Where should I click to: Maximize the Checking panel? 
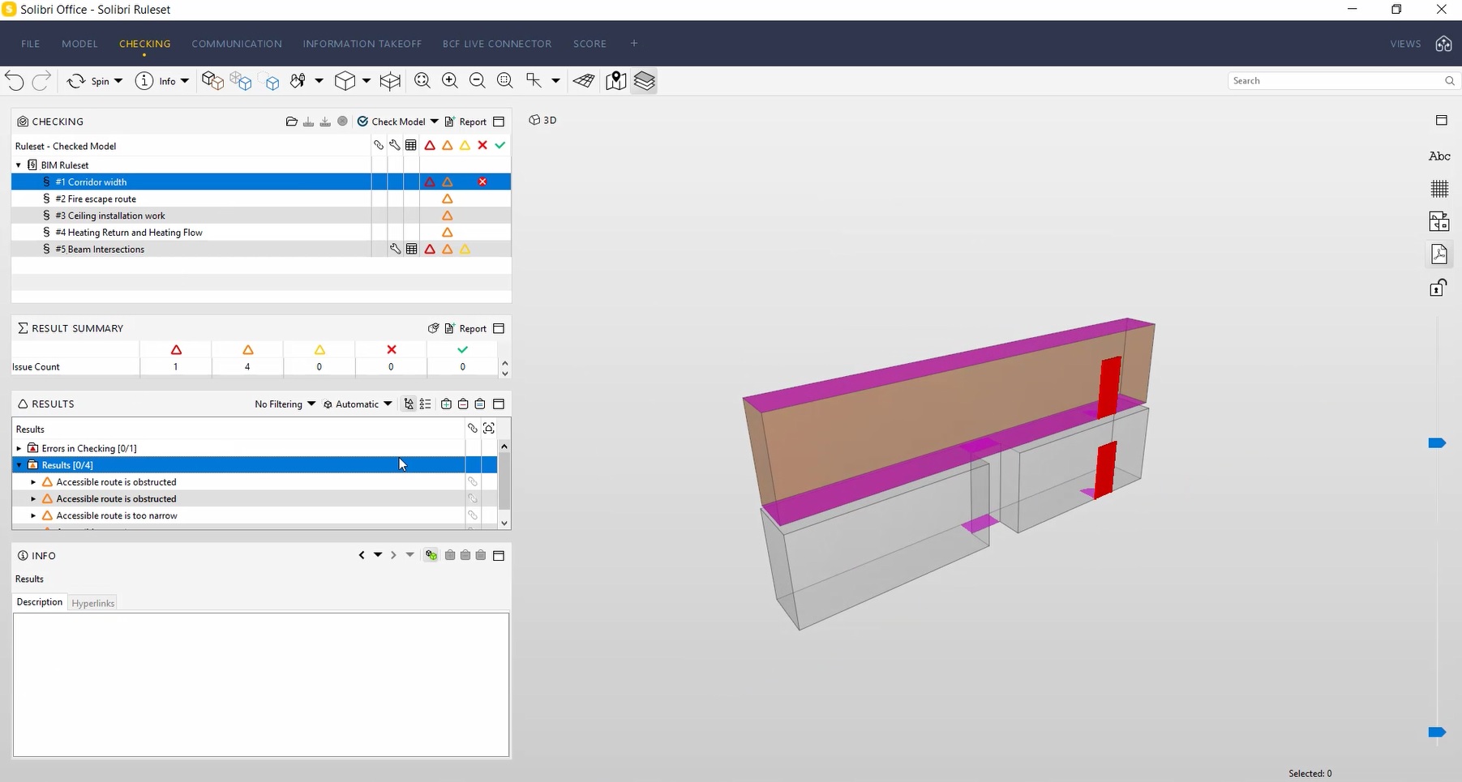click(499, 122)
